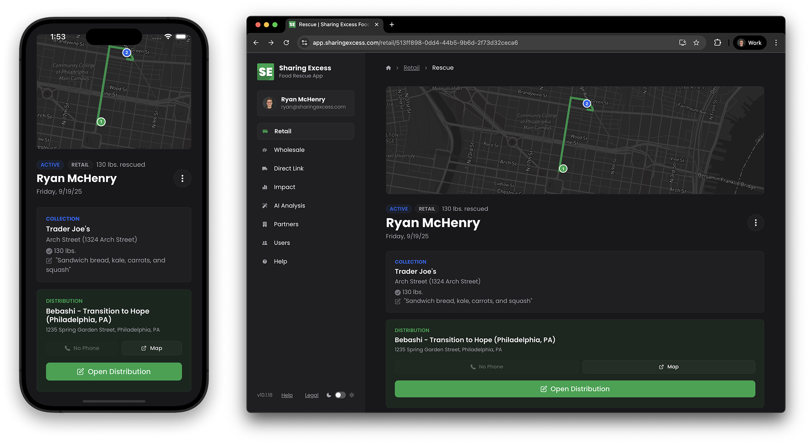Image resolution: width=809 pixels, height=444 pixels.
Task: Open AI Analysis from sidebar
Action: pos(289,205)
